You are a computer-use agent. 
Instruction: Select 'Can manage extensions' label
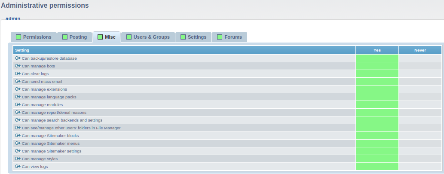click(x=44, y=89)
